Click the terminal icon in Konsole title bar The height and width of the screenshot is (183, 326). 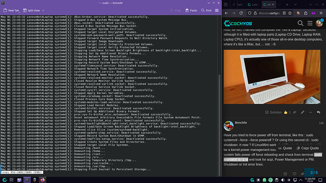click(3, 3)
